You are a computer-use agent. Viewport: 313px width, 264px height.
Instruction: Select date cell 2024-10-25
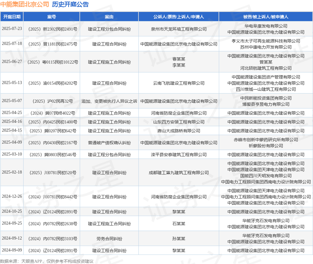[12, 211]
